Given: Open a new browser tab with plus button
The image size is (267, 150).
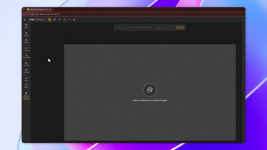Looking at the screenshot, I should tap(54, 9).
